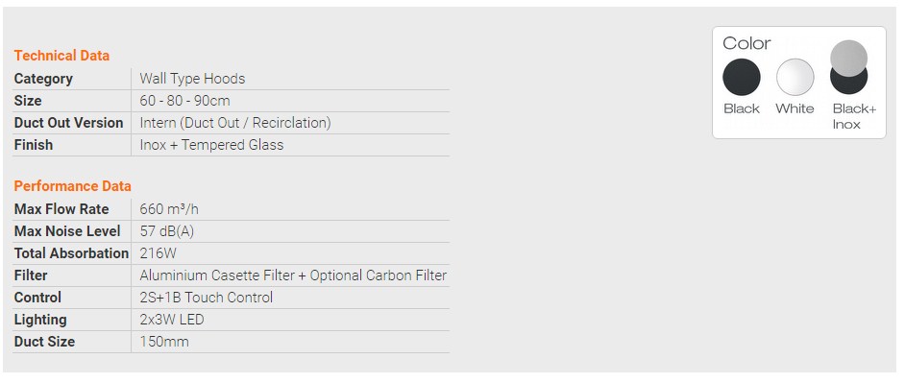The width and height of the screenshot is (905, 383).
Task: Click the 'Color' panel heading
Action: click(x=746, y=43)
